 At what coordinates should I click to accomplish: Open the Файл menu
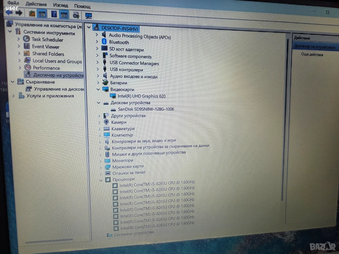[x=13, y=3]
